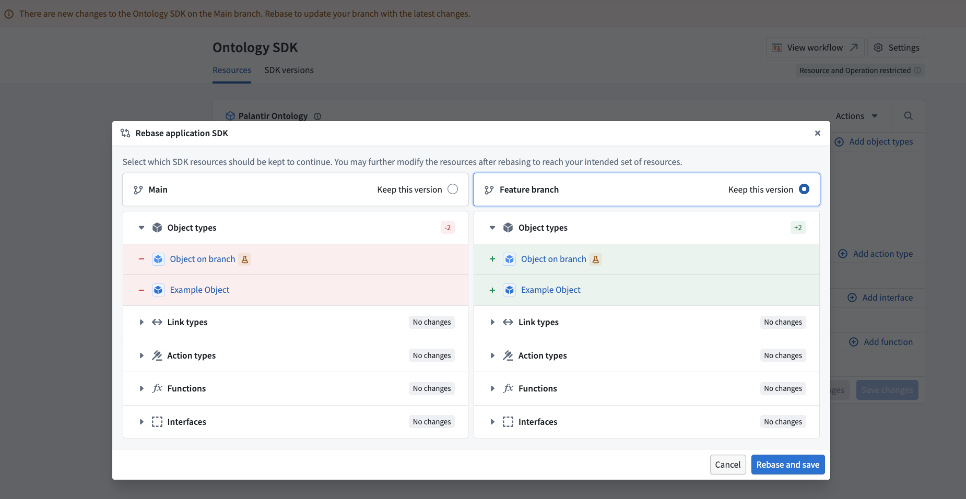Expand Link types in the Feature branch column
Image resolution: width=966 pixels, height=499 pixels.
[492, 322]
